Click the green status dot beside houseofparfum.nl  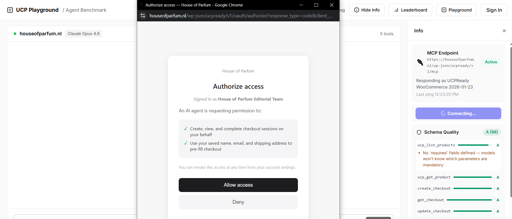(15, 34)
